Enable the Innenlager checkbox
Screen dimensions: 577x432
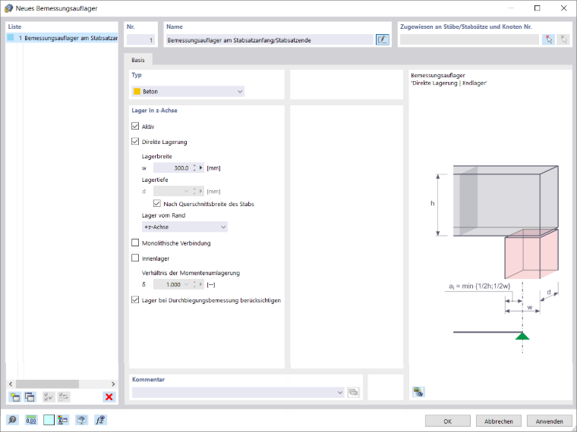[135, 258]
